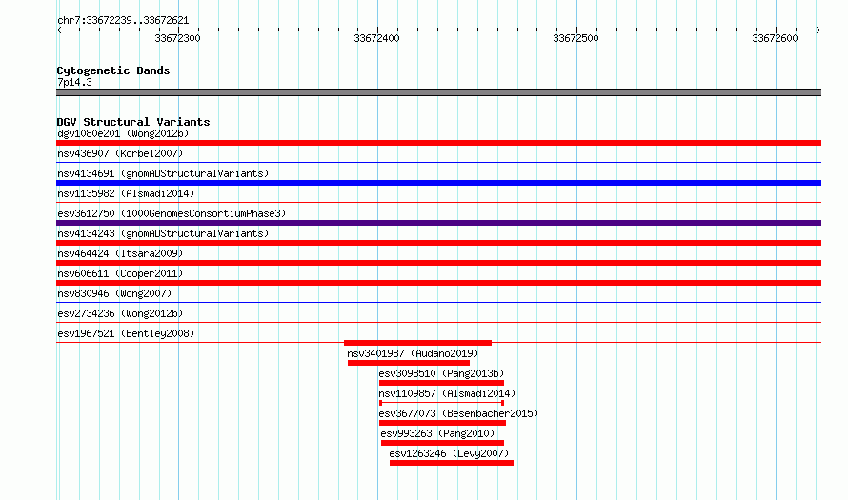Click the short red bar above nsv3401987 label

click(417, 343)
